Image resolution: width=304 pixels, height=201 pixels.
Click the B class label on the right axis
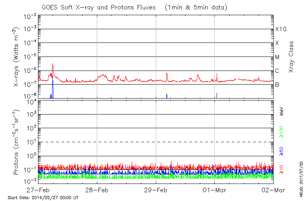click(277, 85)
